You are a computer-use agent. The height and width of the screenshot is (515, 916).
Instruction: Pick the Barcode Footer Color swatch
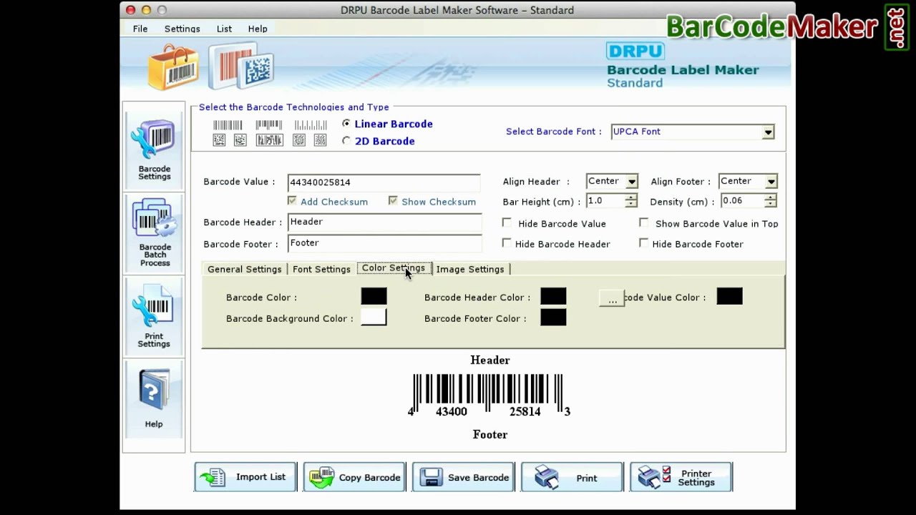pos(553,318)
